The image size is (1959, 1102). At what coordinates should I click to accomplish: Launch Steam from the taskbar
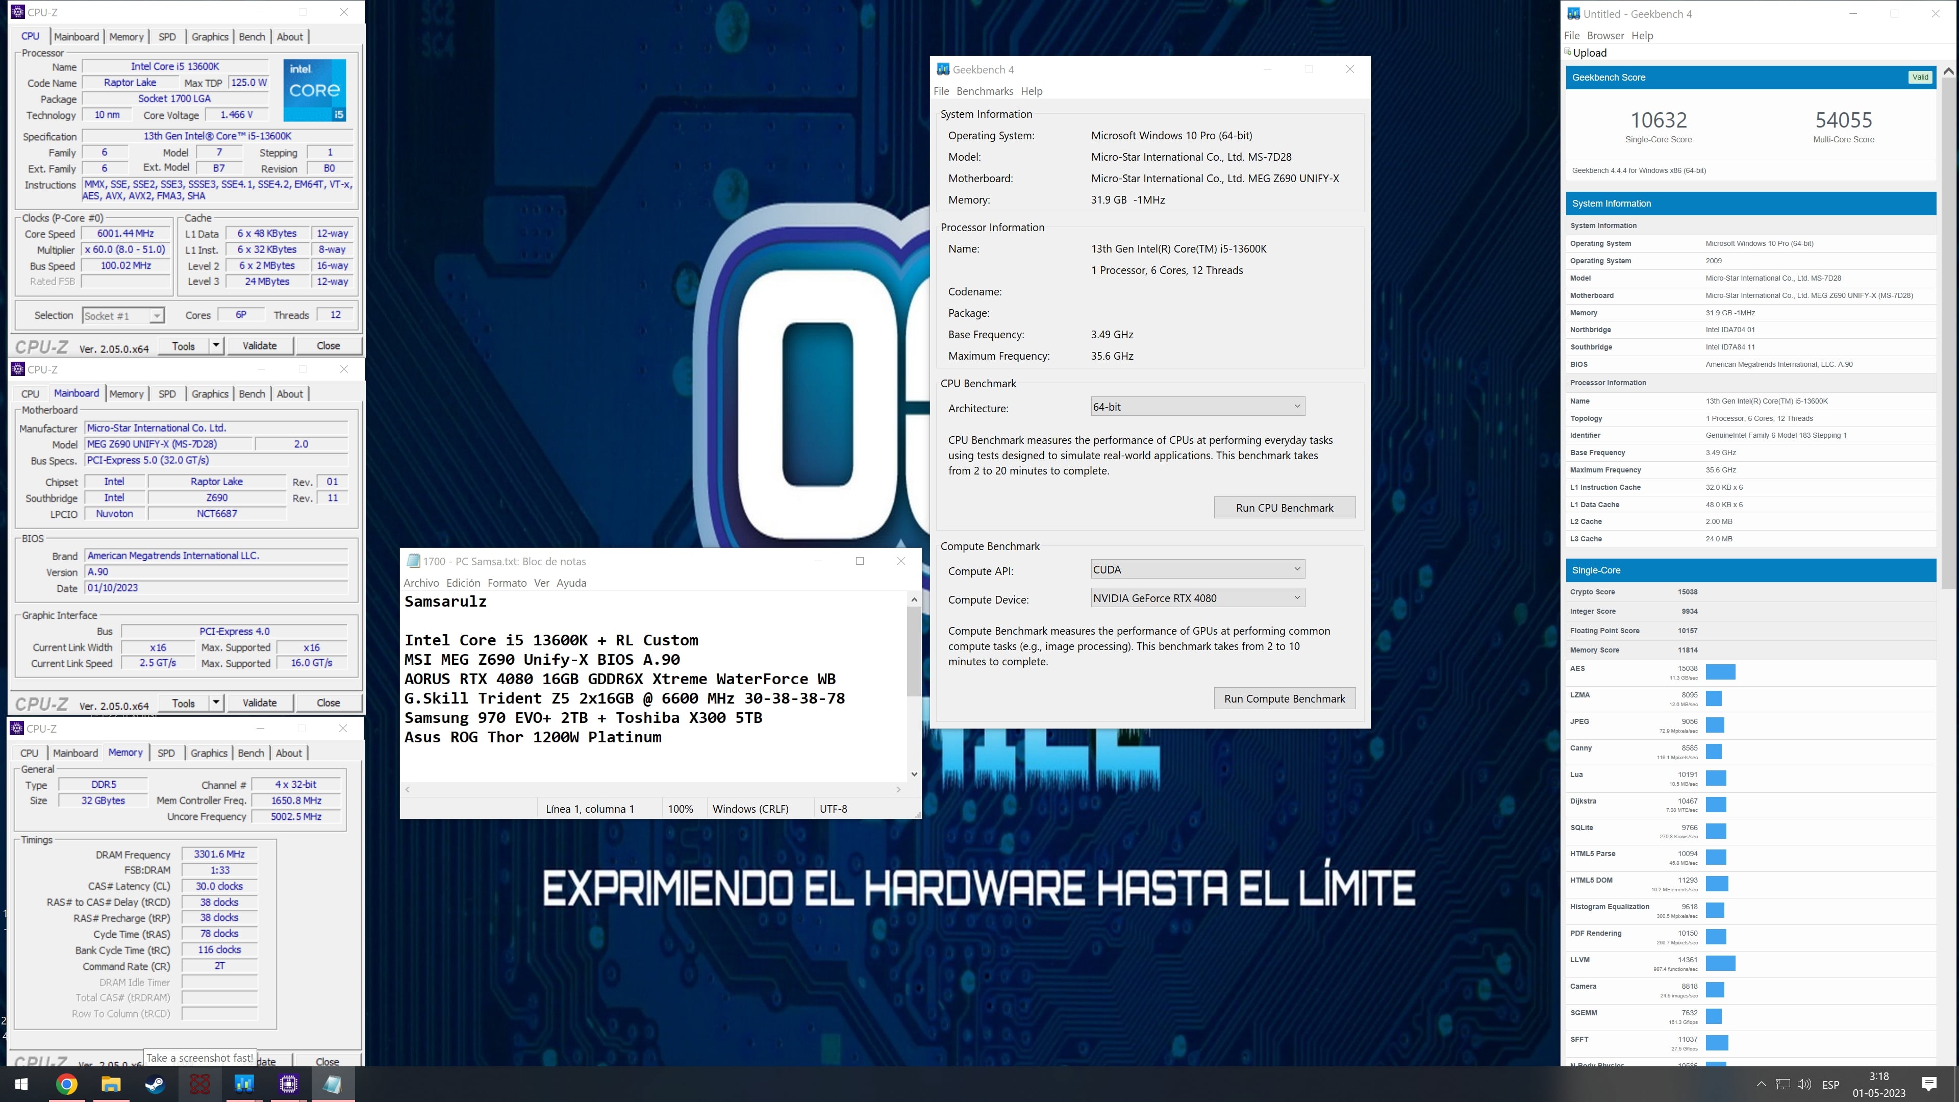coord(155,1084)
